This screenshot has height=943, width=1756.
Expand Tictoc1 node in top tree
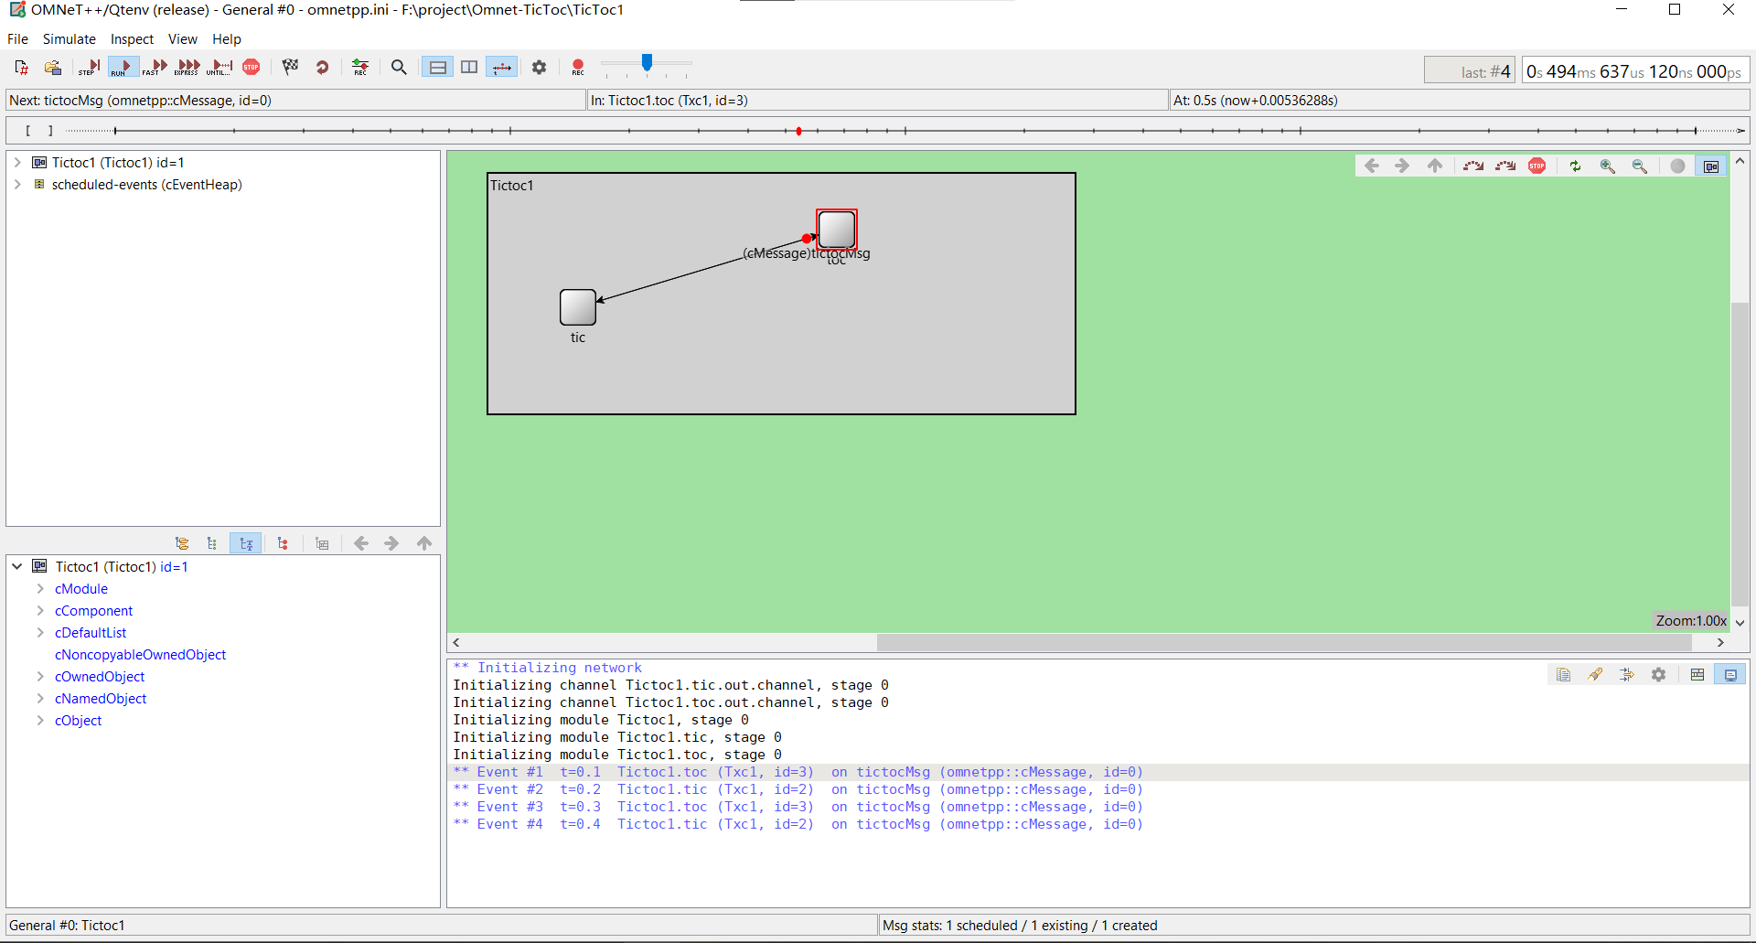coord(17,163)
